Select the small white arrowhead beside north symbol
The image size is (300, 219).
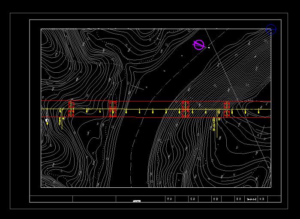209,47
